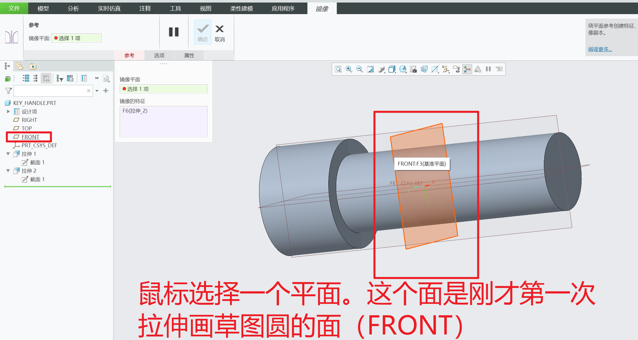Toggle the spin center display icon

pyautogui.click(x=467, y=69)
